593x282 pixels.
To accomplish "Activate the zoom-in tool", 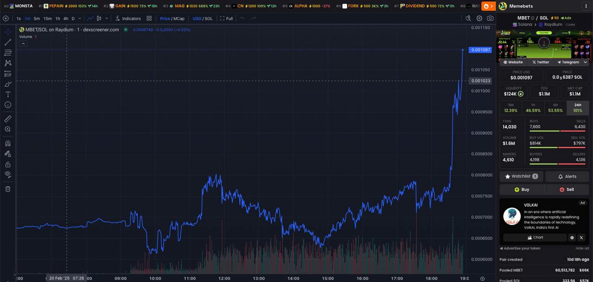I will [x=8, y=129].
